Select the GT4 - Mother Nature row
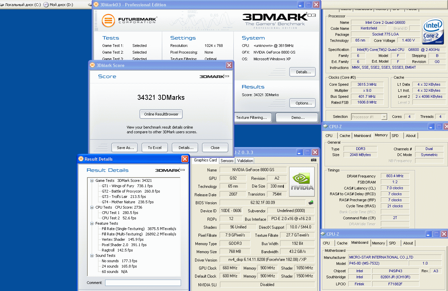This screenshot has height=291, width=448. 128,202
